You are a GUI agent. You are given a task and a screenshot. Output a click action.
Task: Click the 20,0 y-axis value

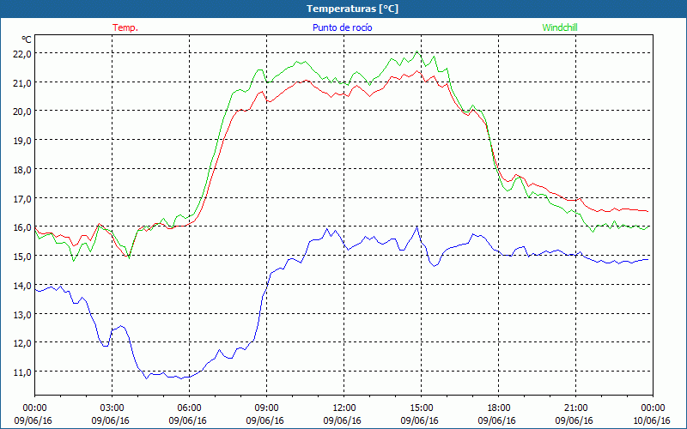click(x=21, y=111)
